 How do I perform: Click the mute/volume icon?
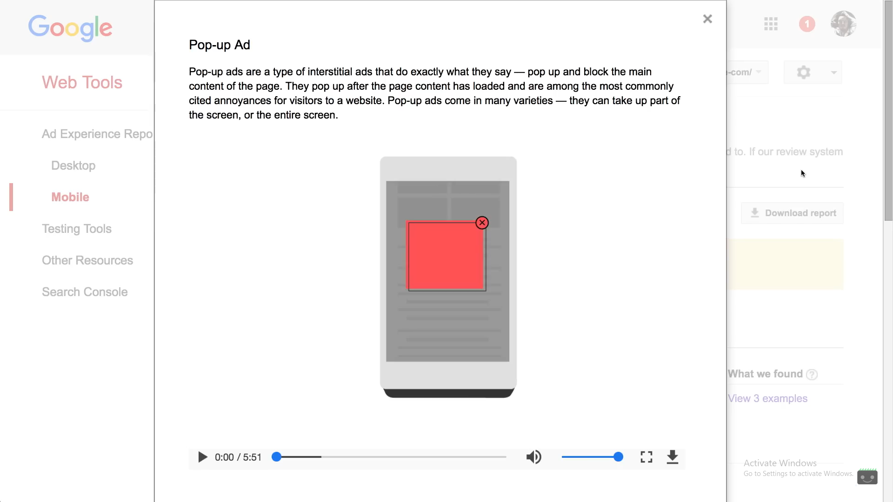click(x=533, y=457)
